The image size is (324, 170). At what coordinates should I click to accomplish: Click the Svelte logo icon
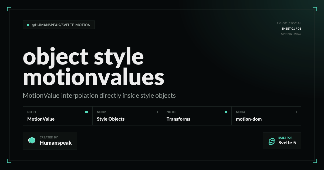point(271,141)
